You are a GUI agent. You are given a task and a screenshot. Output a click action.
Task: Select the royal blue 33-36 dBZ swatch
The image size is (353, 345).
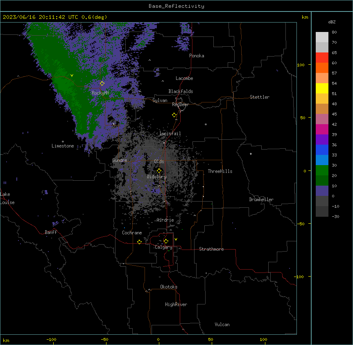pos(322,150)
